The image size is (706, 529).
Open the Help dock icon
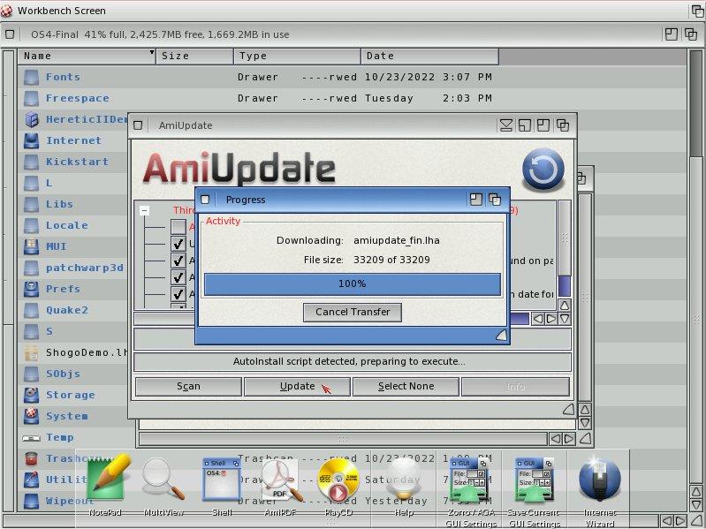click(x=404, y=479)
